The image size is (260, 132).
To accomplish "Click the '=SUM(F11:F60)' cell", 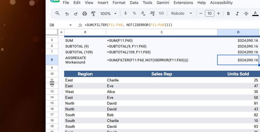I will coord(161,41).
